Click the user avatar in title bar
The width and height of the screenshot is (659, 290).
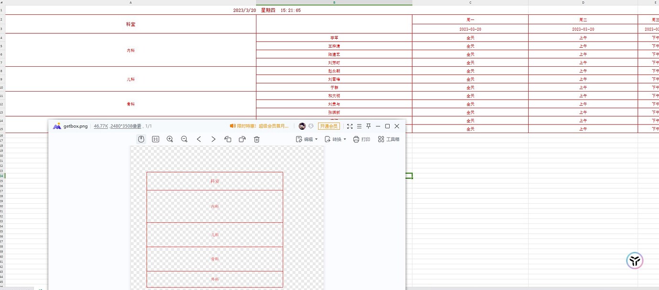tap(302, 126)
